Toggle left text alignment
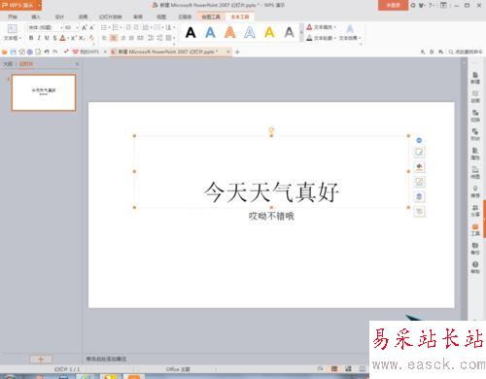This screenshot has height=379, width=486. coord(104,38)
